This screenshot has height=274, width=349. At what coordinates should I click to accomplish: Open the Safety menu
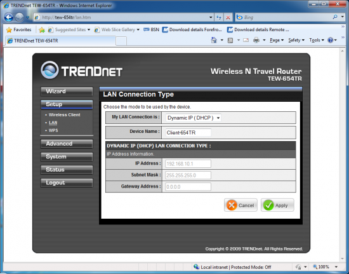[x=296, y=40]
